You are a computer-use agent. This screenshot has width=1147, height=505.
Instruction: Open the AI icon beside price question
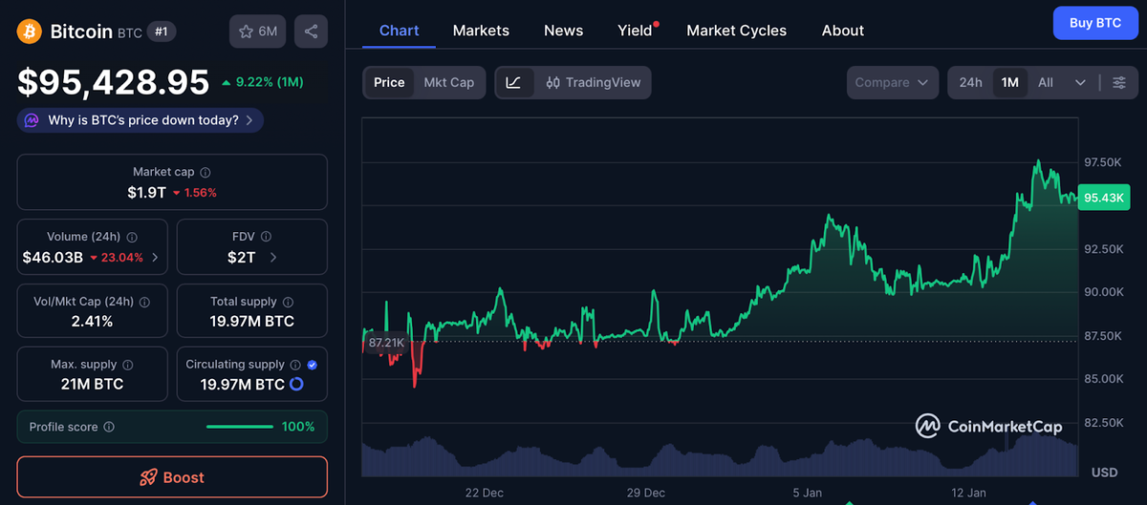pos(32,120)
